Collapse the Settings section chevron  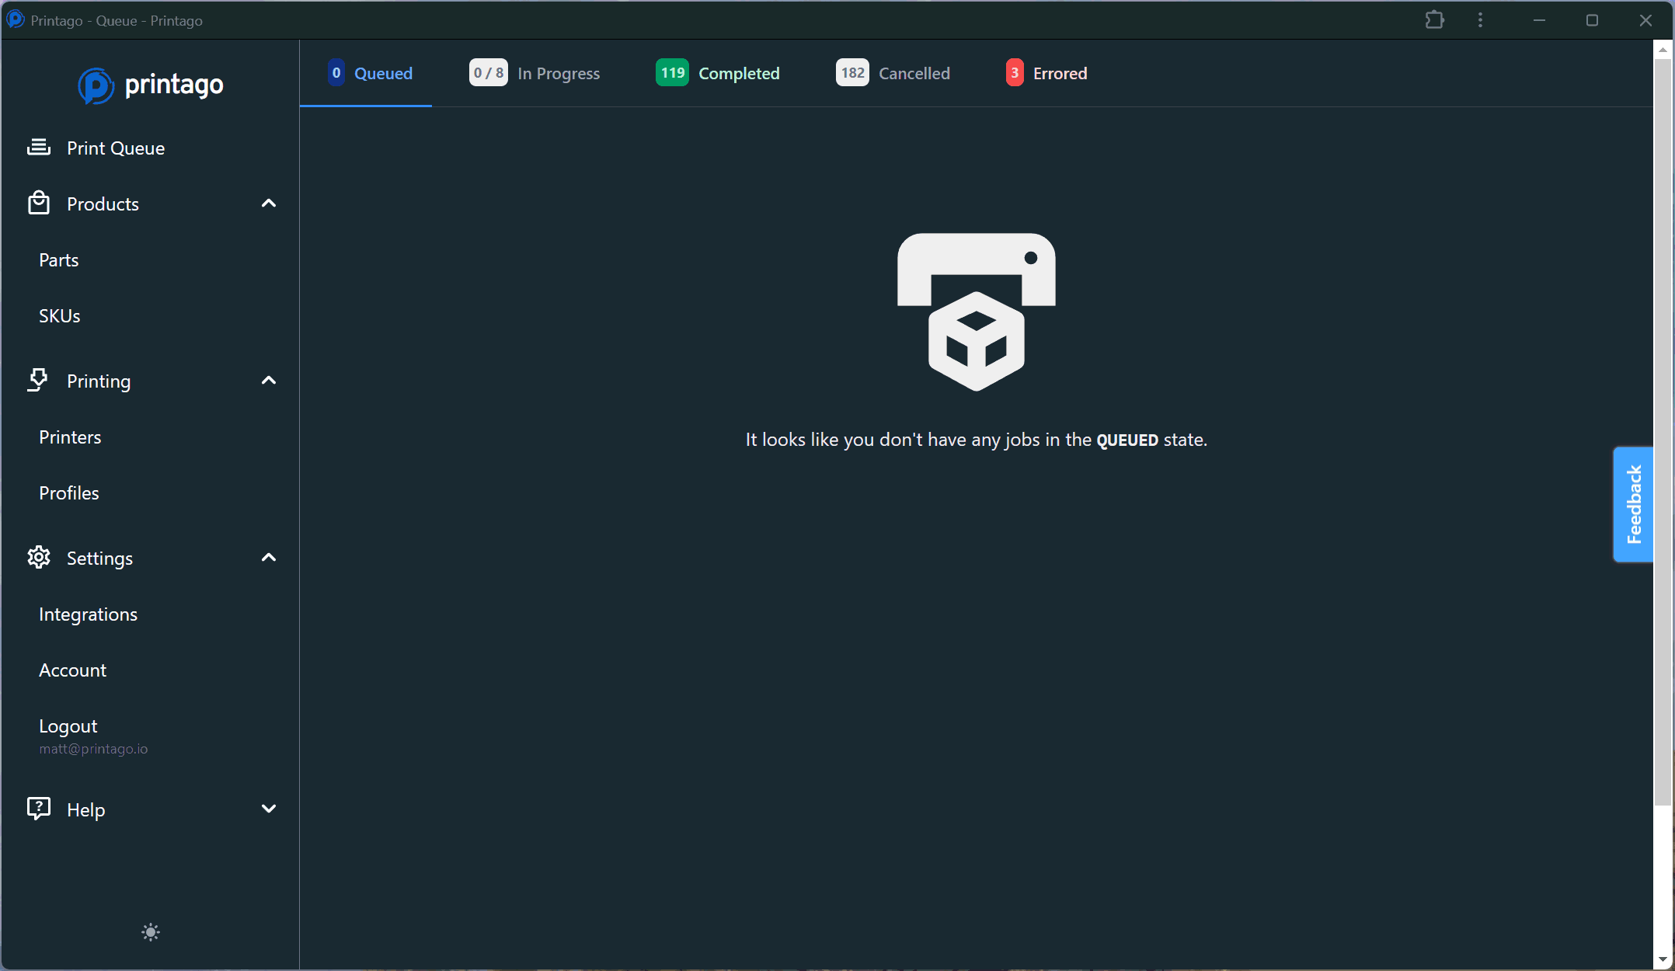click(269, 558)
